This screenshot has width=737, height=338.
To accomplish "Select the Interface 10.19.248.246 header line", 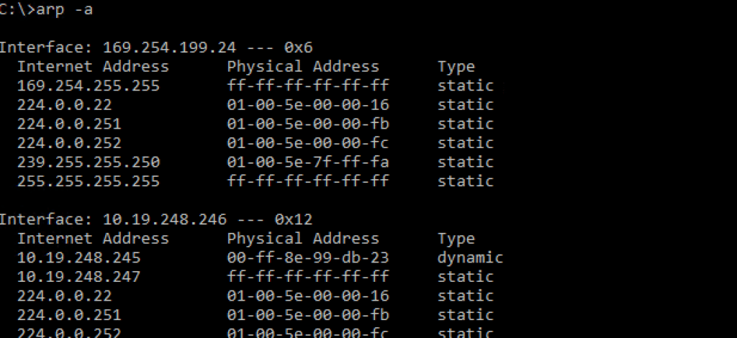I will pyautogui.click(x=155, y=219).
